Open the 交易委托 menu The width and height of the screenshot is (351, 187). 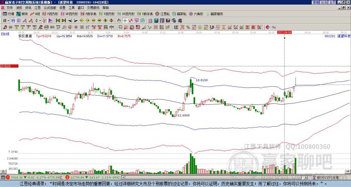click(x=93, y=8)
